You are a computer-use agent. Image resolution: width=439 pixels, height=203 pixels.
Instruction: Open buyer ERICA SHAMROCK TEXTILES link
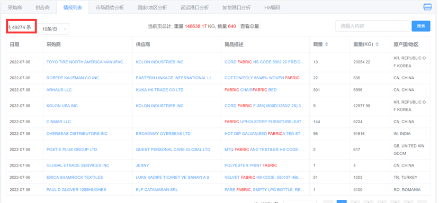[x=75, y=178]
